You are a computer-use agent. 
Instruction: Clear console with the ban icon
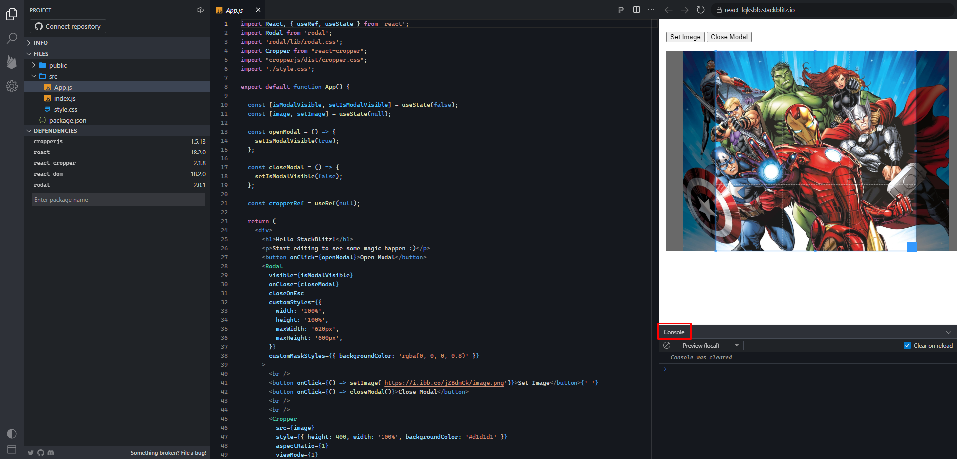[667, 345]
